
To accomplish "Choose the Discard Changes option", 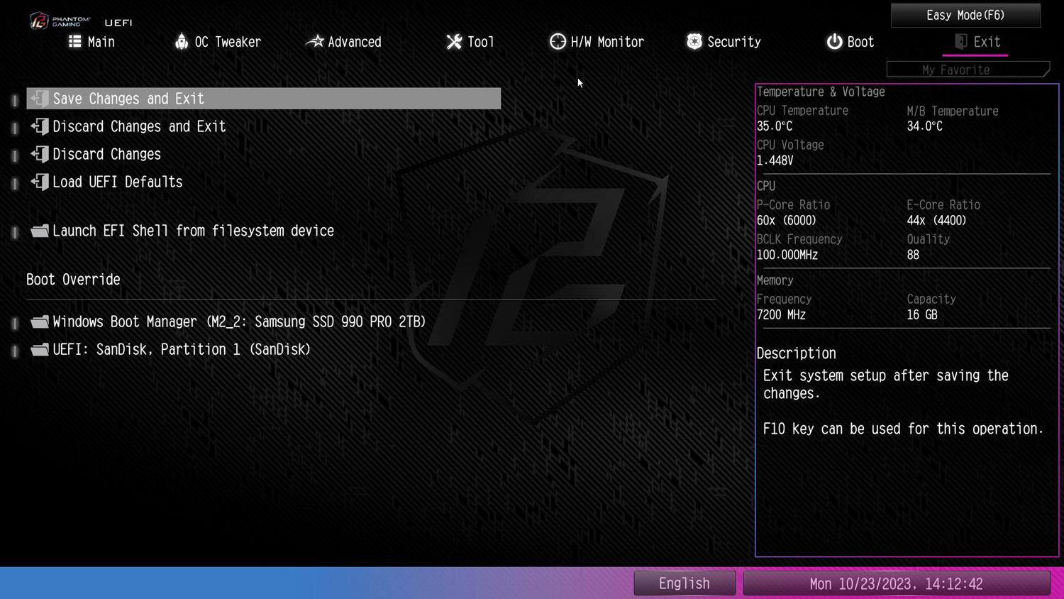I will 106,154.
